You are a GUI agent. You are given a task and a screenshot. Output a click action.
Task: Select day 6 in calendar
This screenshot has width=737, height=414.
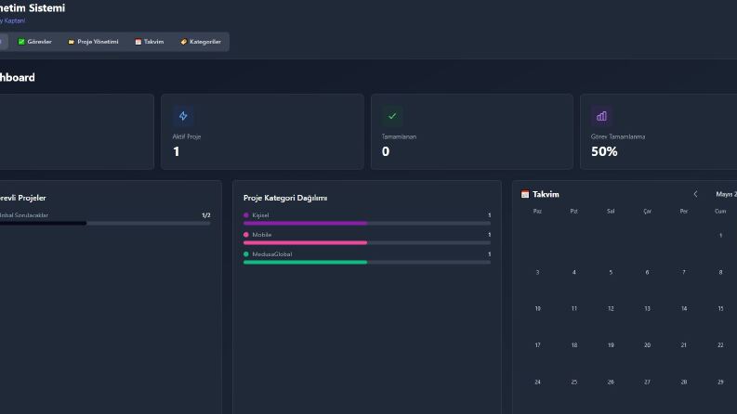point(647,272)
